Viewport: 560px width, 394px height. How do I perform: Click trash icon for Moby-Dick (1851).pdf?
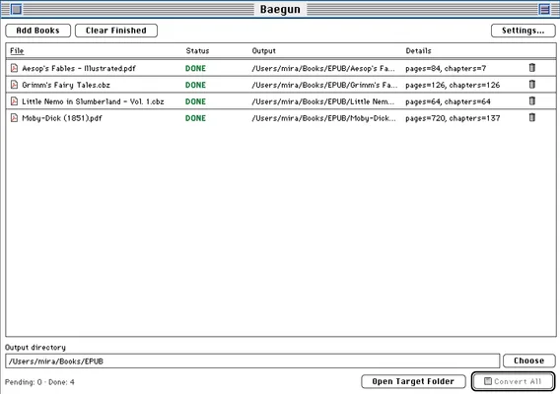click(531, 117)
